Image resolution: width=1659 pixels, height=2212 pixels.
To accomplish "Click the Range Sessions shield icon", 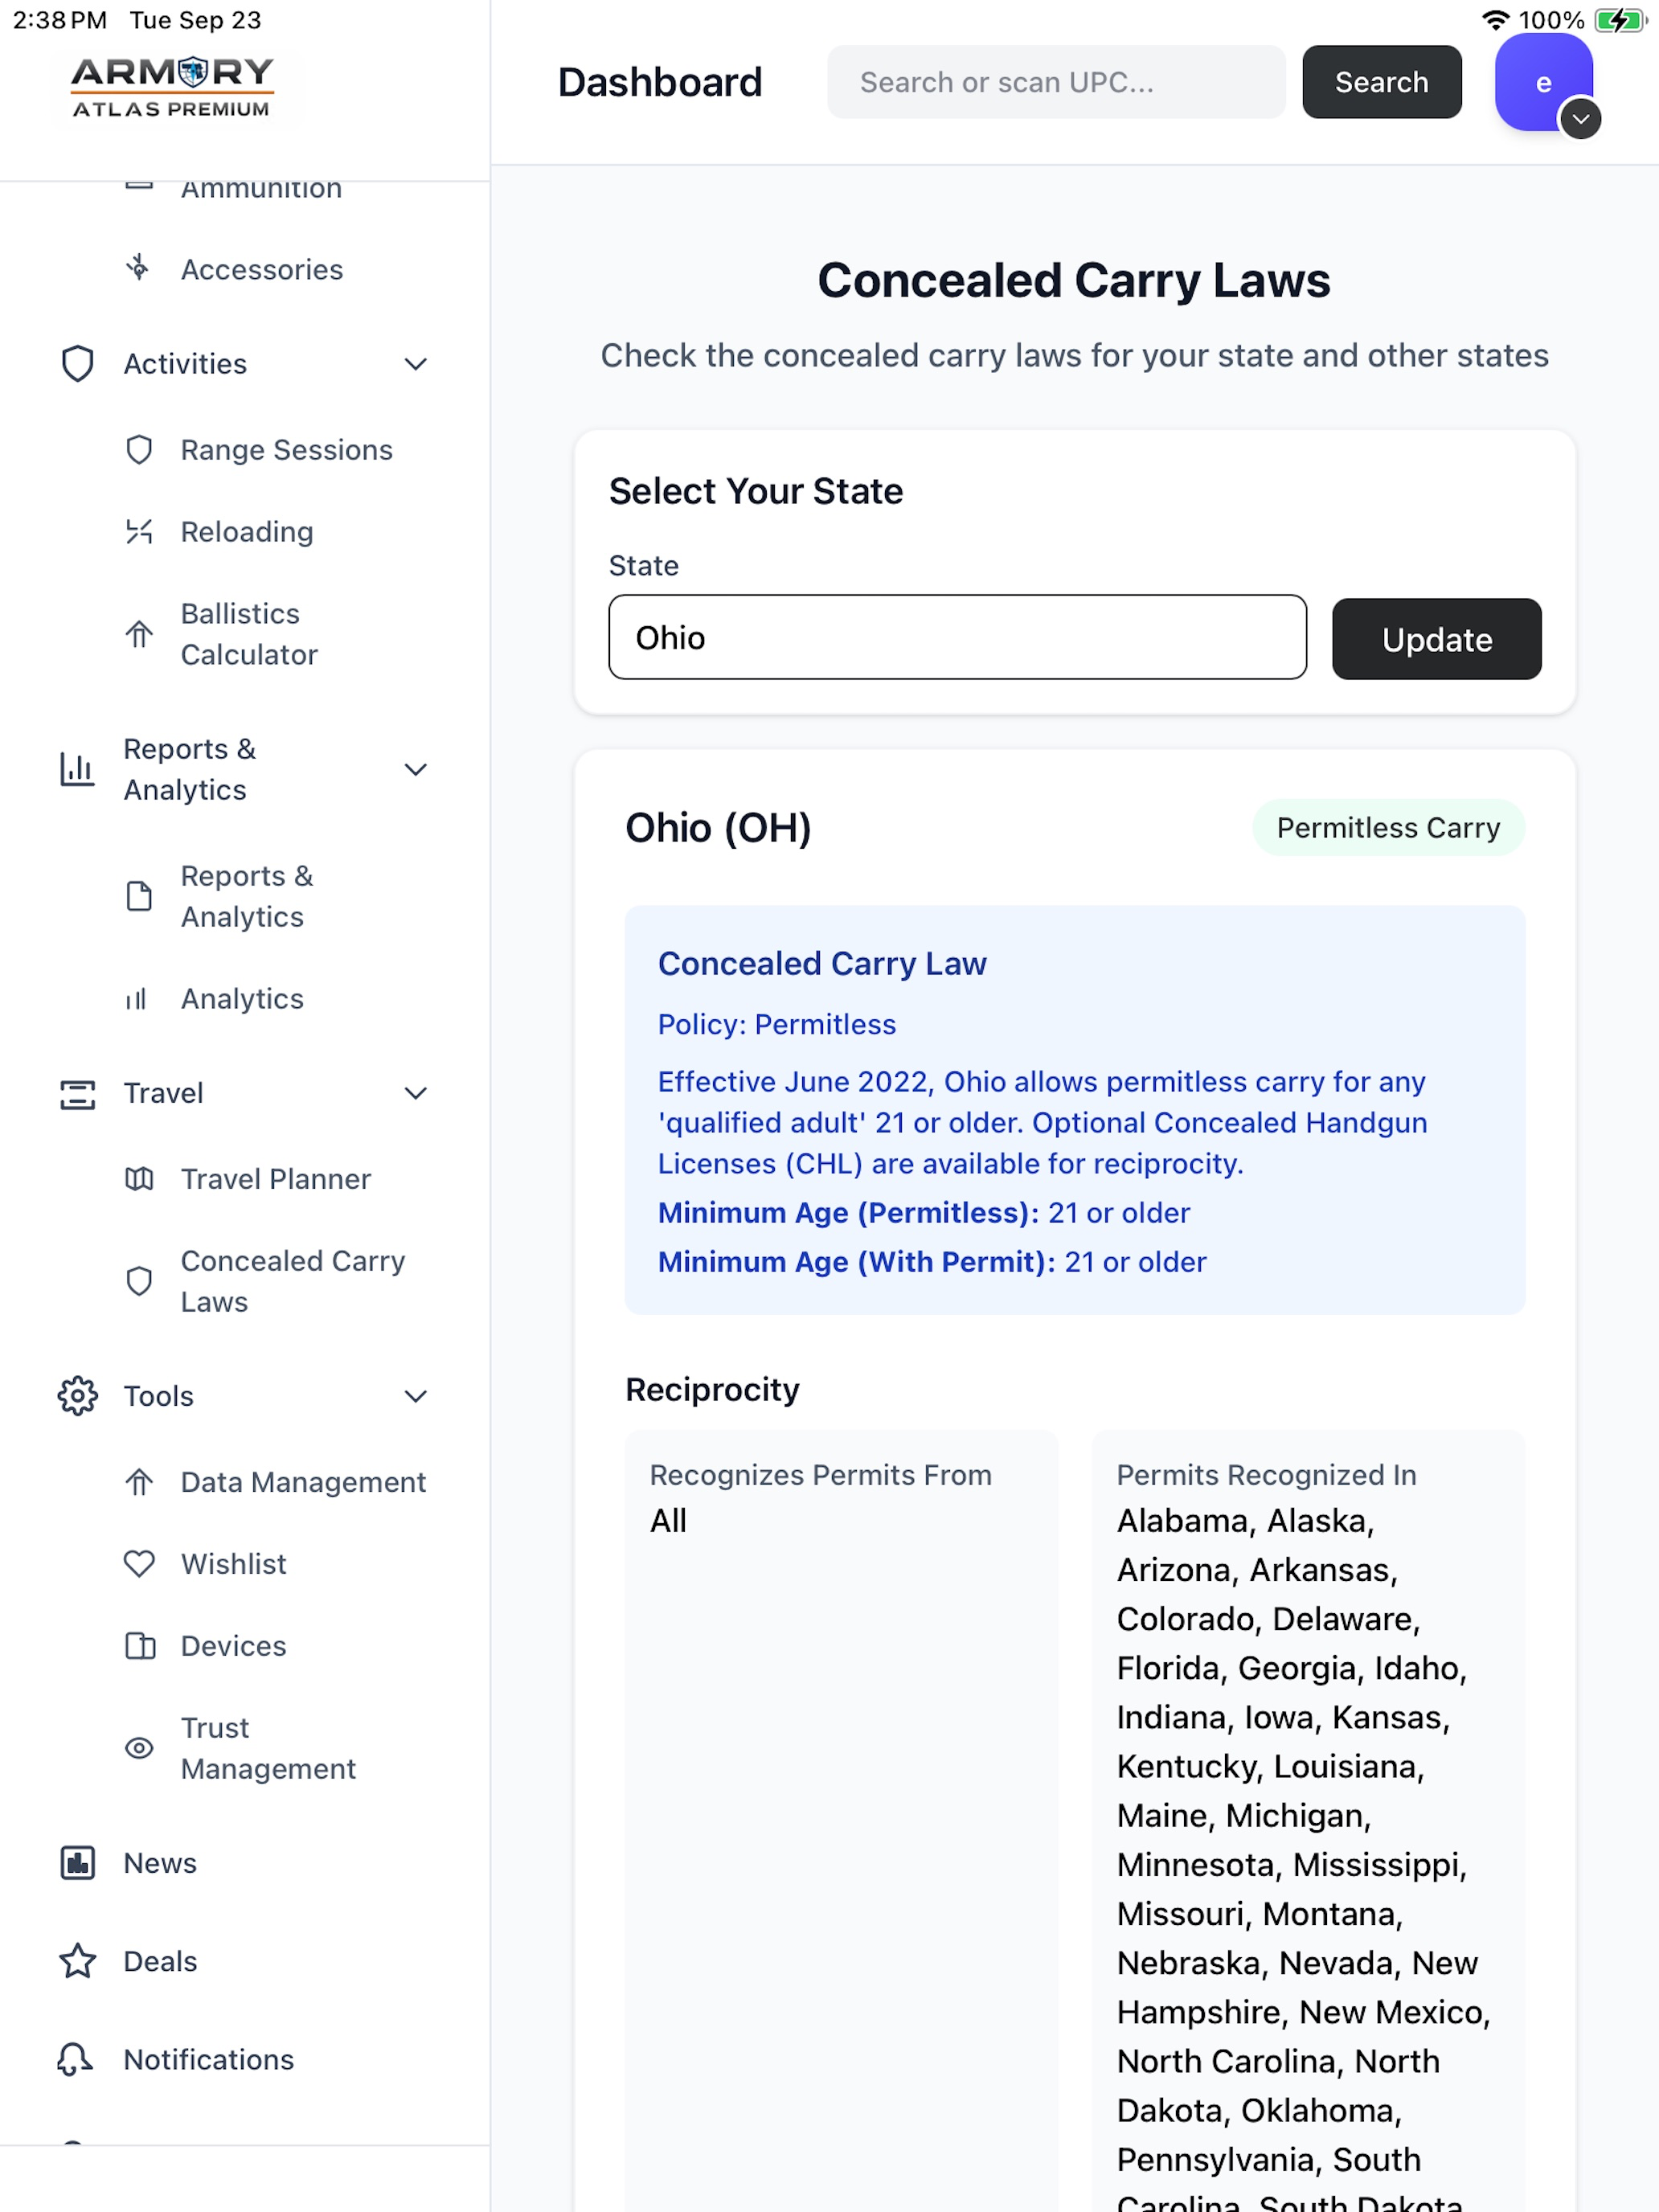I will tap(139, 450).
